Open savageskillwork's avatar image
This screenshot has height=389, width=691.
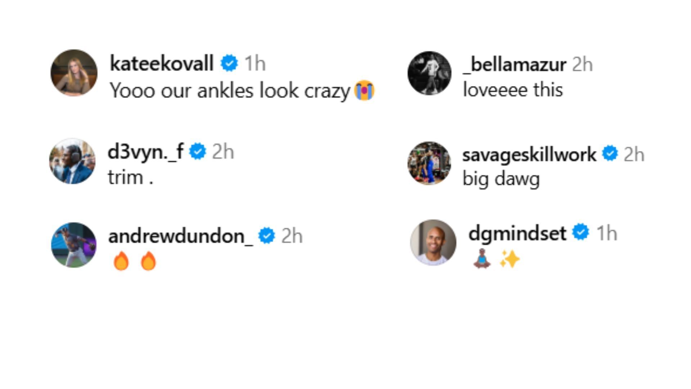pos(429,163)
